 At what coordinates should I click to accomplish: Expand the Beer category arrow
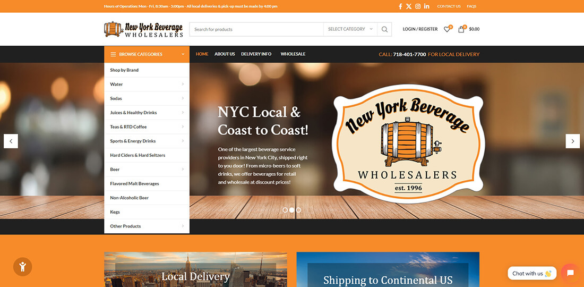click(x=183, y=169)
